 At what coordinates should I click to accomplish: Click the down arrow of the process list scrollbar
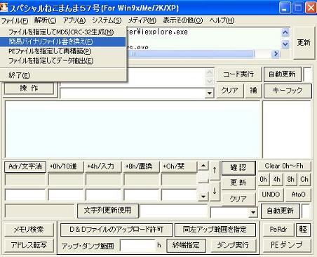285,44
